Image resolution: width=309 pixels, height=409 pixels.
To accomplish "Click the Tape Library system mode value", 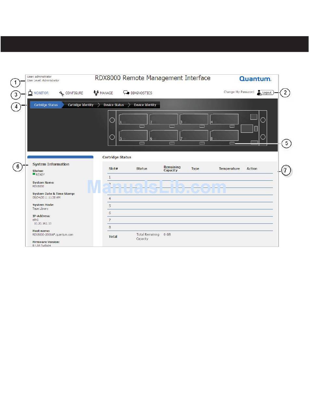I will (40, 208).
